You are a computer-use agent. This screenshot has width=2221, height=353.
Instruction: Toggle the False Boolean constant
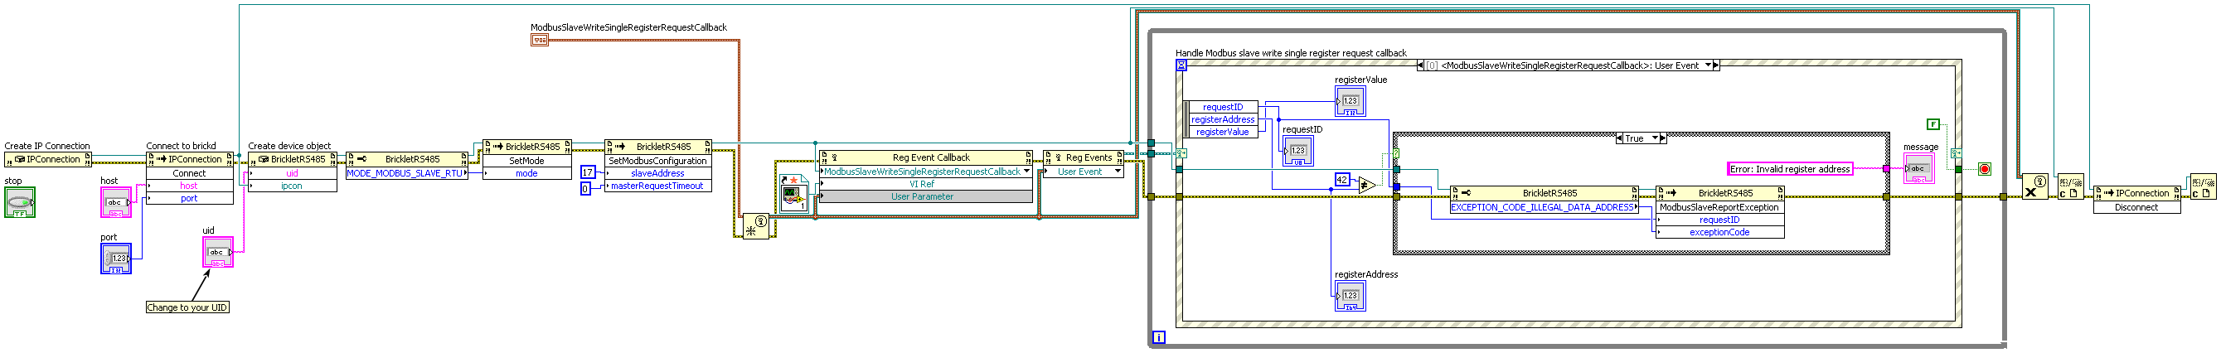1933,124
